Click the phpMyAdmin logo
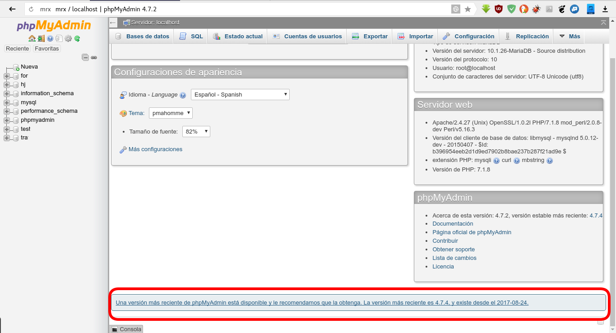 tap(54, 26)
